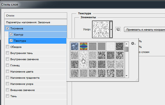This screenshot has height=105, width=165.
Task: Open the Стили section in the list
Action: tap(36, 16)
